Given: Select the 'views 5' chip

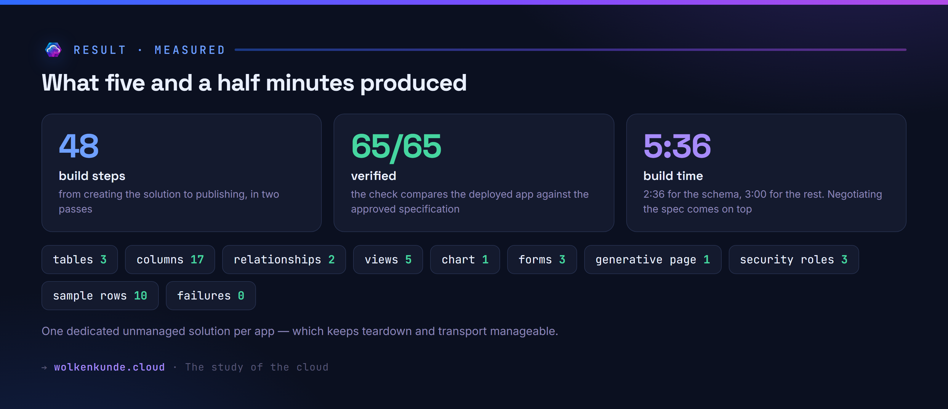Looking at the screenshot, I should (388, 260).
